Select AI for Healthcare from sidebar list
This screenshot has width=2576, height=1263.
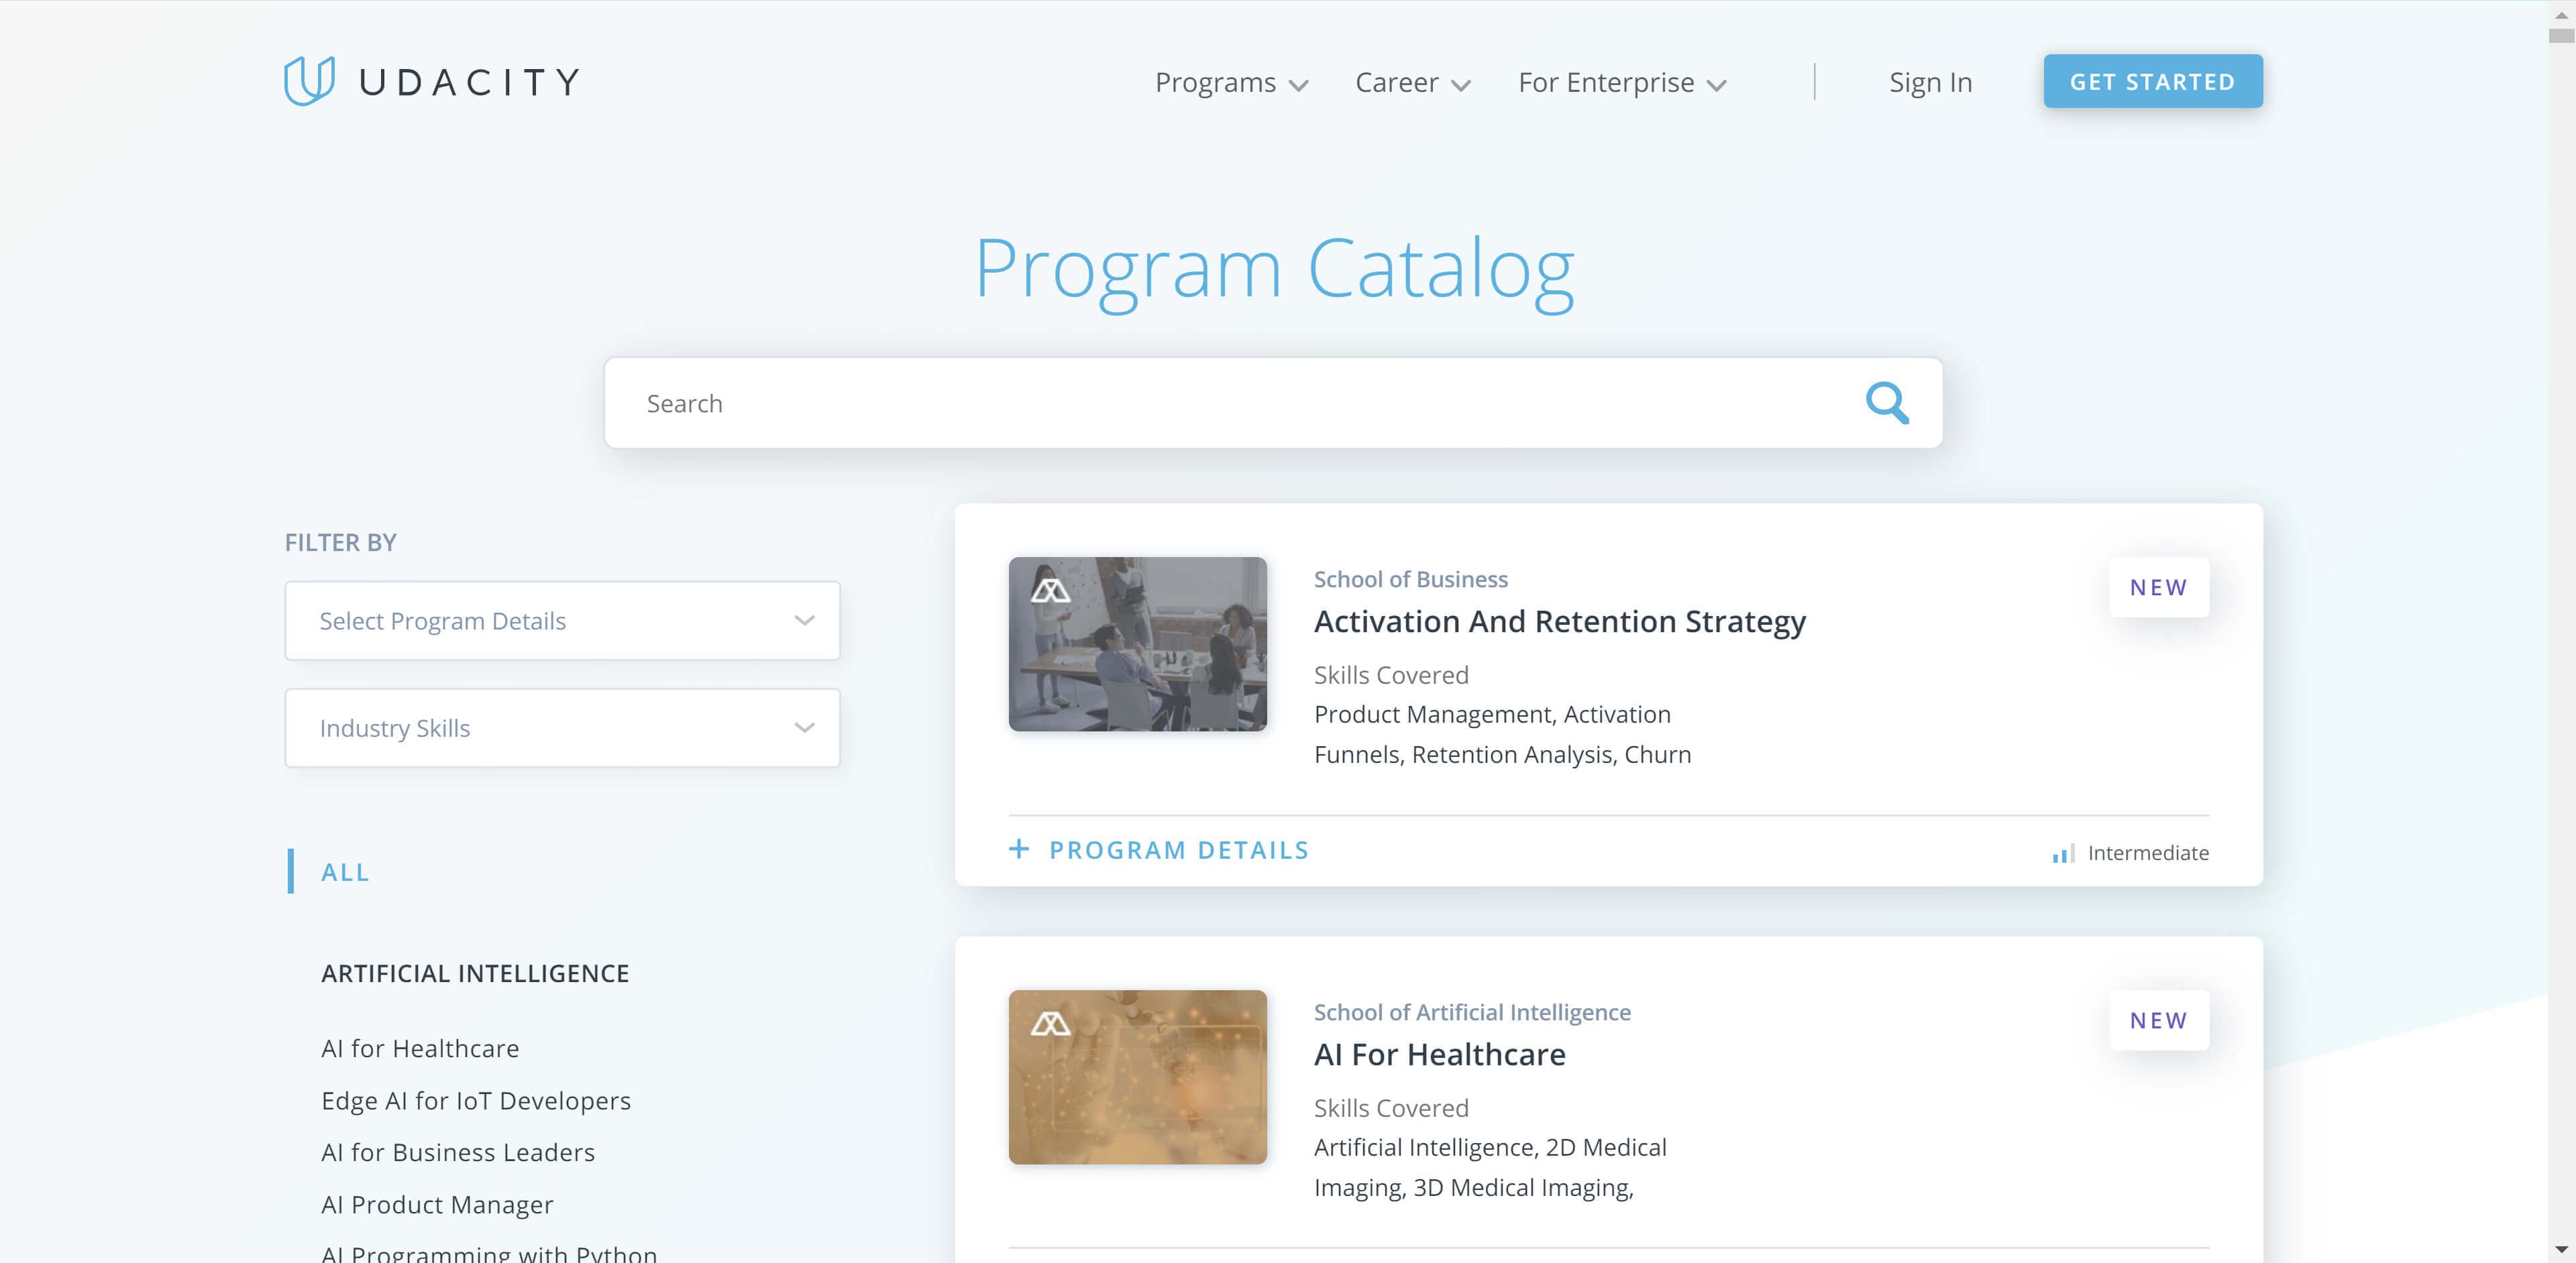(419, 1046)
